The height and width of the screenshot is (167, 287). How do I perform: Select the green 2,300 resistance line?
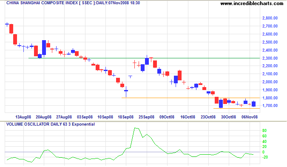coord(144,58)
